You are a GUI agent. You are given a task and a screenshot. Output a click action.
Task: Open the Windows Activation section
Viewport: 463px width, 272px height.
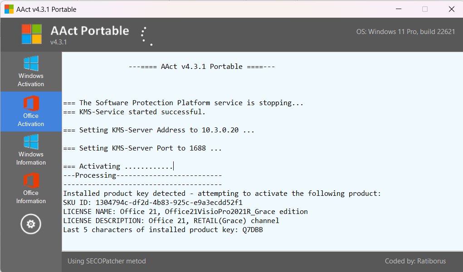(x=31, y=72)
